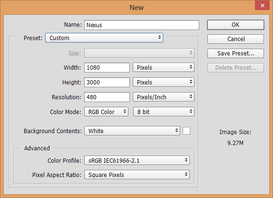
Task: Click the white background color swatch
Action: click(x=186, y=131)
